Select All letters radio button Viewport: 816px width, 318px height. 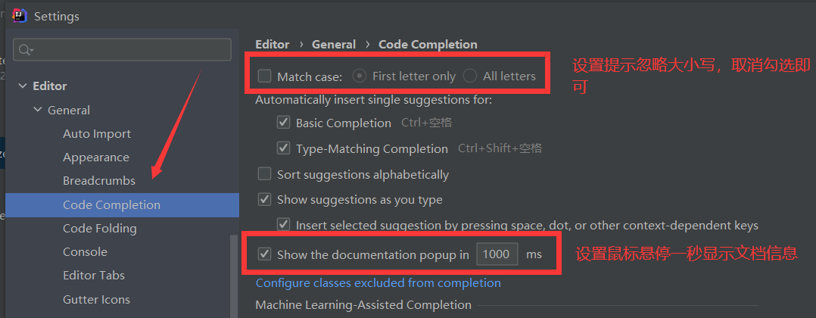(470, 76)
